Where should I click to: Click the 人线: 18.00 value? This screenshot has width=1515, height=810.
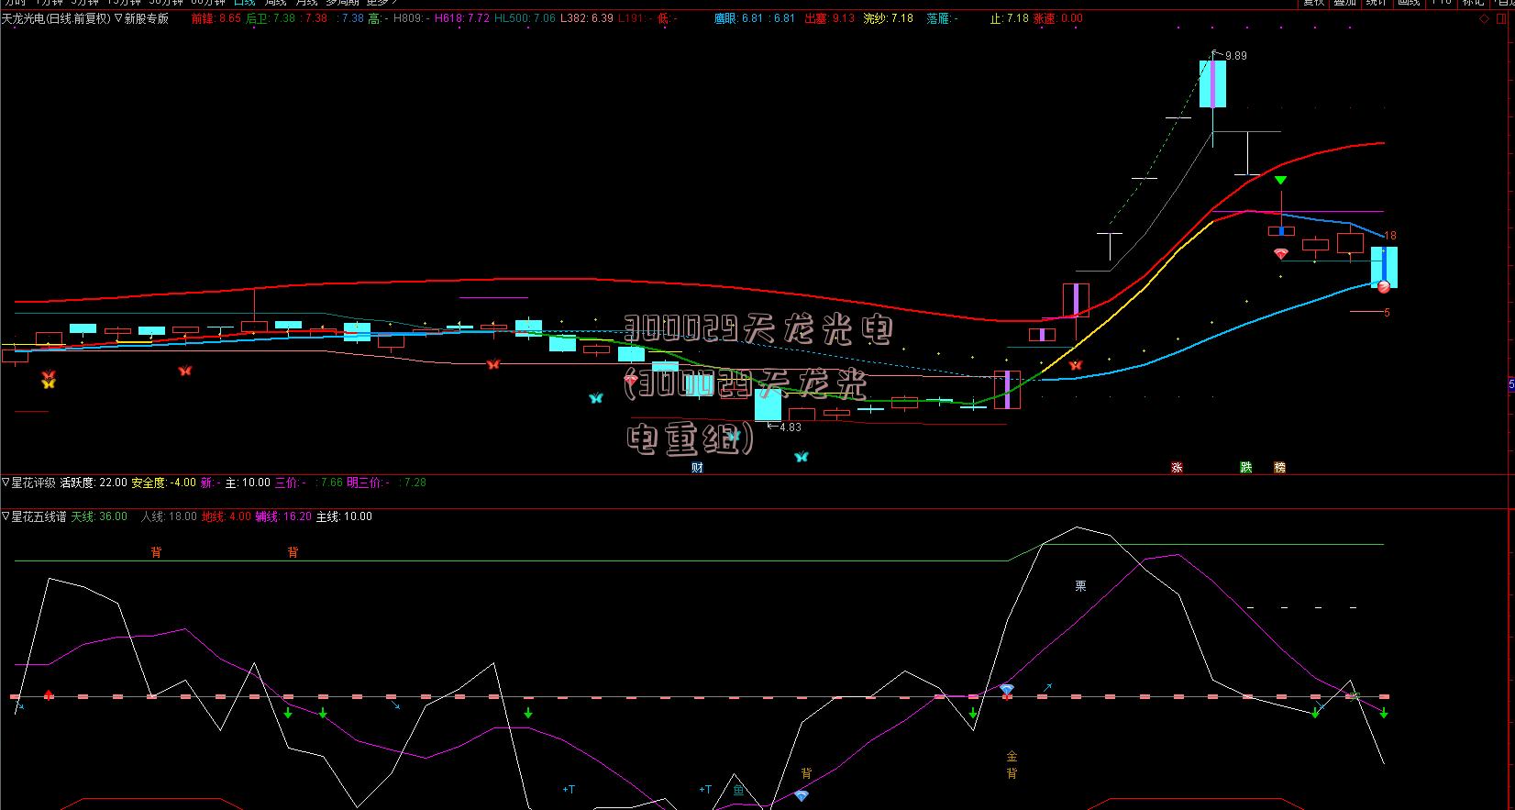click(x=169, y=516)
